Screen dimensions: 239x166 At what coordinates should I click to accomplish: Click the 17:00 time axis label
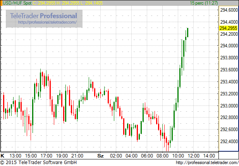click(x=46, y=156)
